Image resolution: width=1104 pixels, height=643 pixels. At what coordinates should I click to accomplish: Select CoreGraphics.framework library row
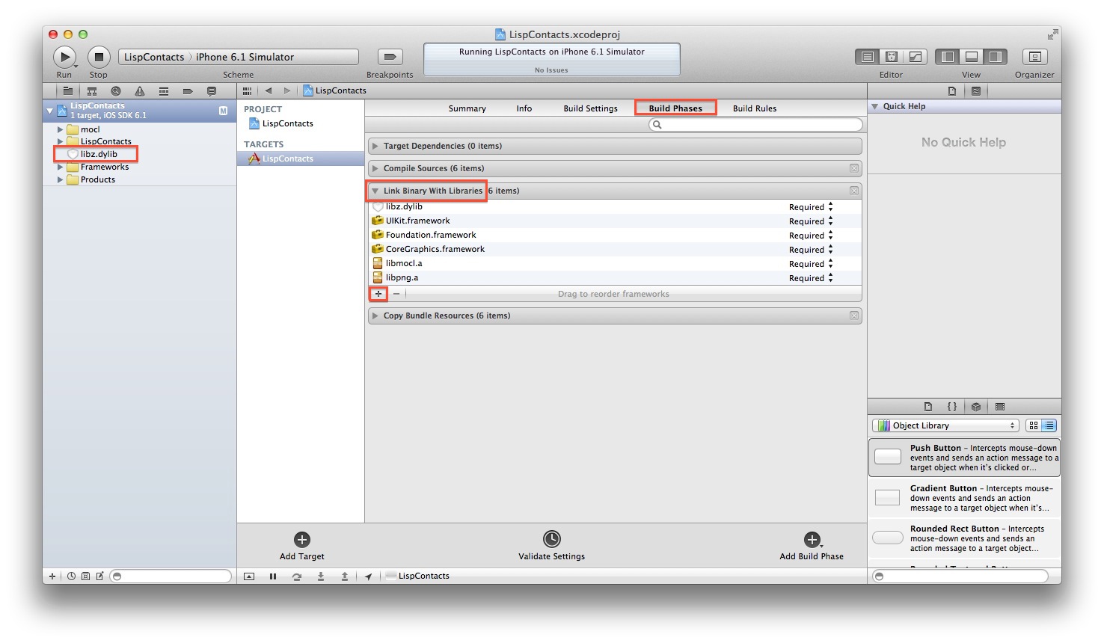point(615,249)
